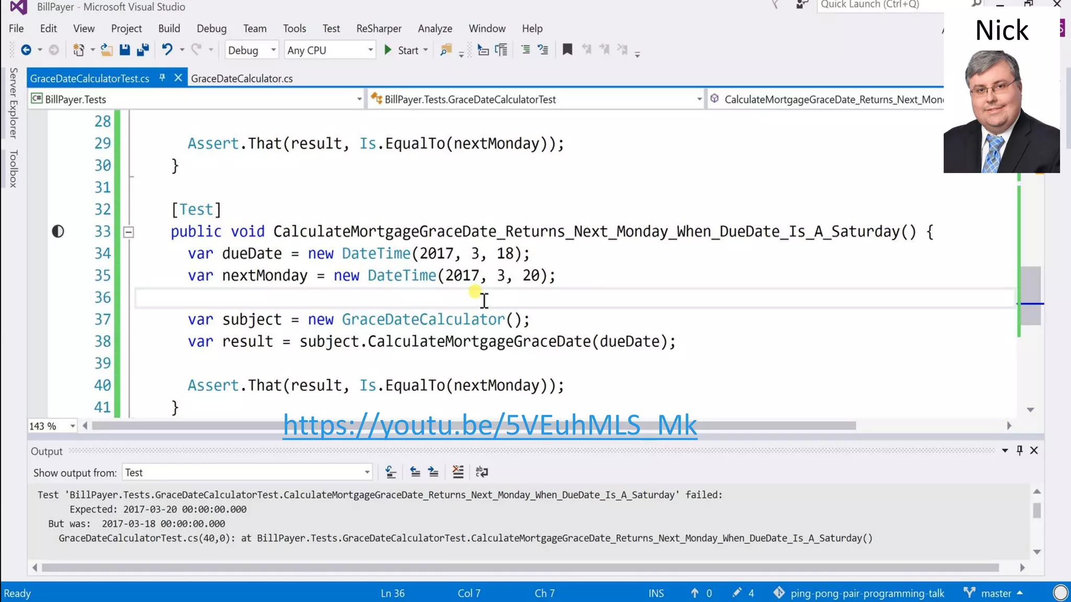Click the bookmark toggle icon in toolbar
This screenshot has width=1071, height=602.
567,50
